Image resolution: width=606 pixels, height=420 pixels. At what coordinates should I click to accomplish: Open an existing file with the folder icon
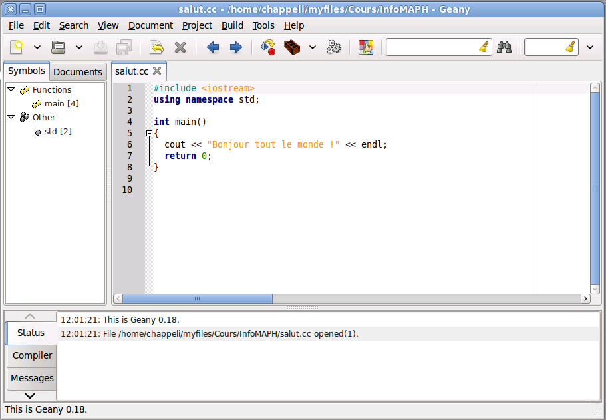point(59,47)
